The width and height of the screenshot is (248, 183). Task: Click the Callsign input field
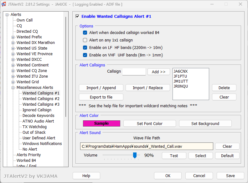134,72
